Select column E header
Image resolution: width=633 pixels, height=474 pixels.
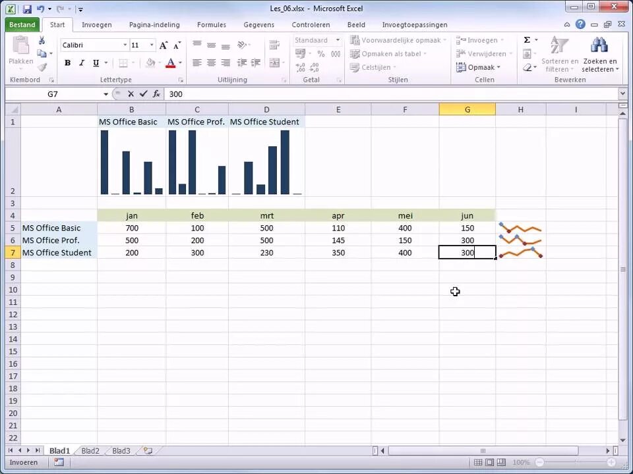click(338, 110)
